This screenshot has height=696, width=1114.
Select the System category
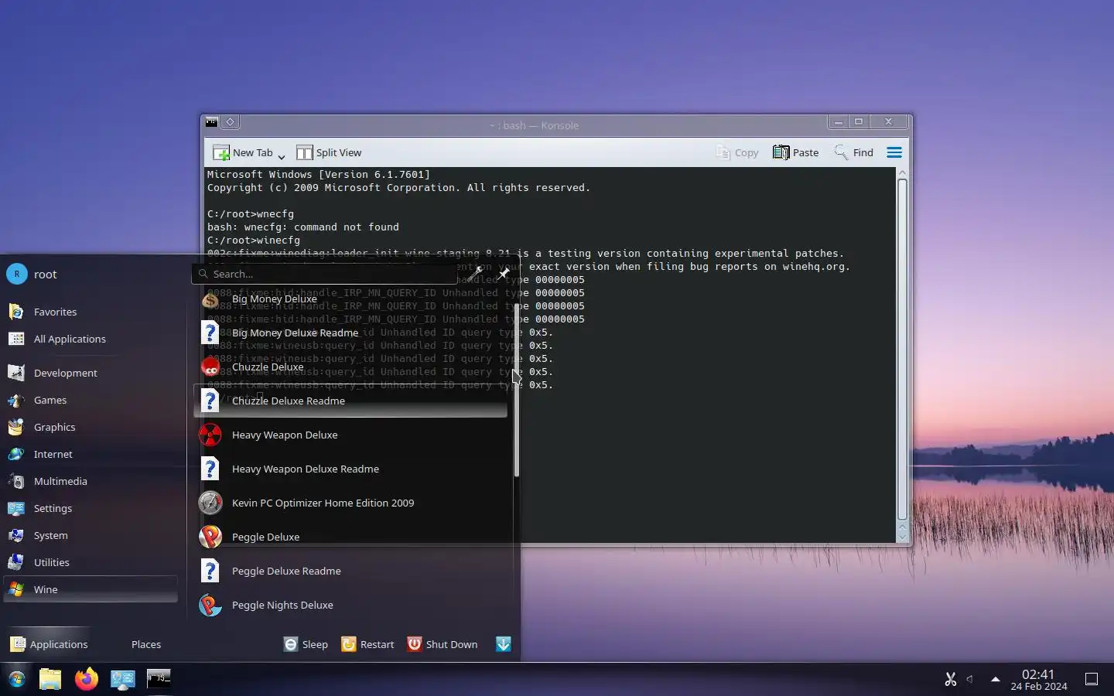coord(91,535)
